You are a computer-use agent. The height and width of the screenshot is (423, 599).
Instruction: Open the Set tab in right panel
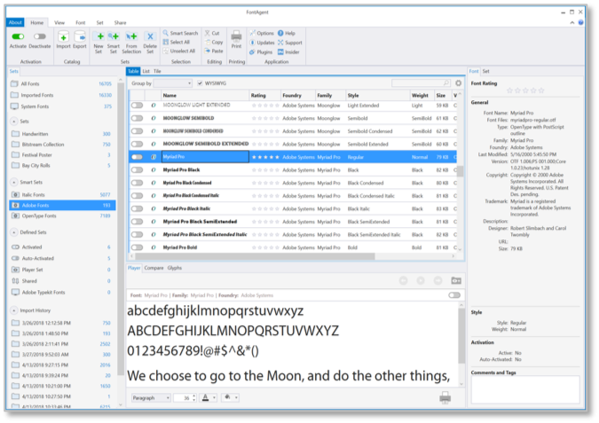485,72
